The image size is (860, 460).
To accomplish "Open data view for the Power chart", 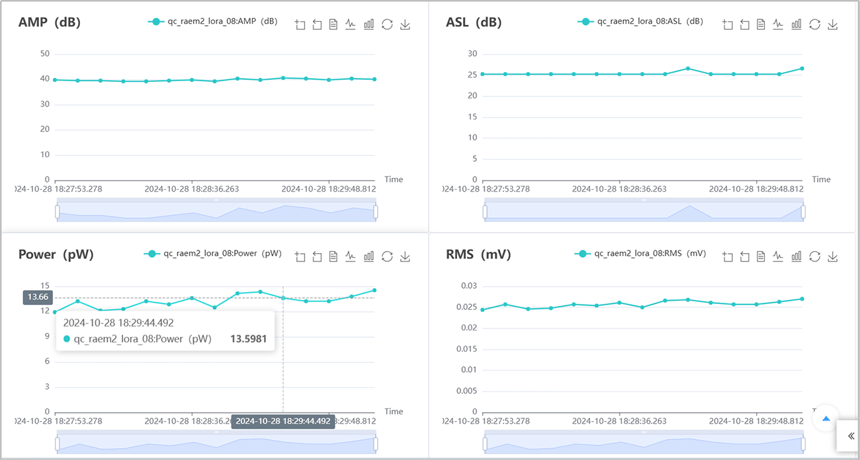I will click(333, 256).
